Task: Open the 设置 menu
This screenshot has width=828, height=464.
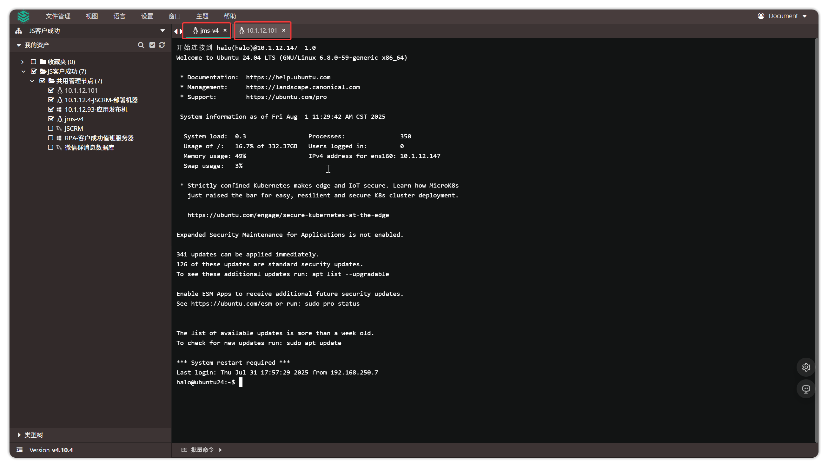Action: pos(147,16)
